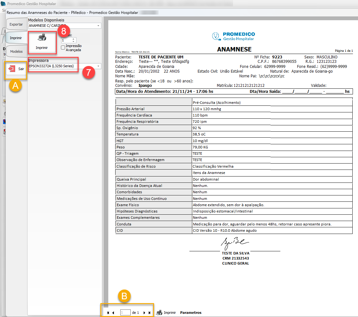Go to the previous preview page
This screenshot has height=317, width=358.
tap(113, 313)
